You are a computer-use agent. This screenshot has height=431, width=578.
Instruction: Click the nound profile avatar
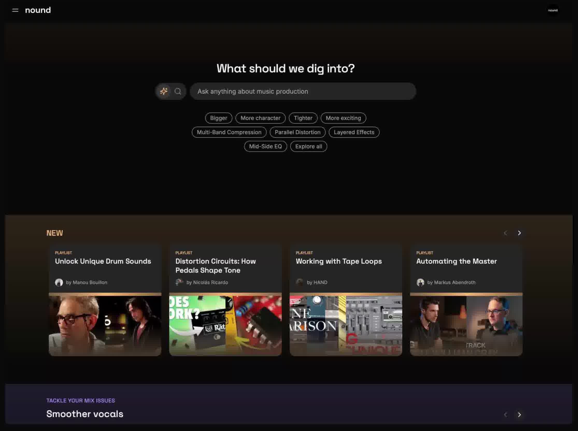(x=552, y=10)
